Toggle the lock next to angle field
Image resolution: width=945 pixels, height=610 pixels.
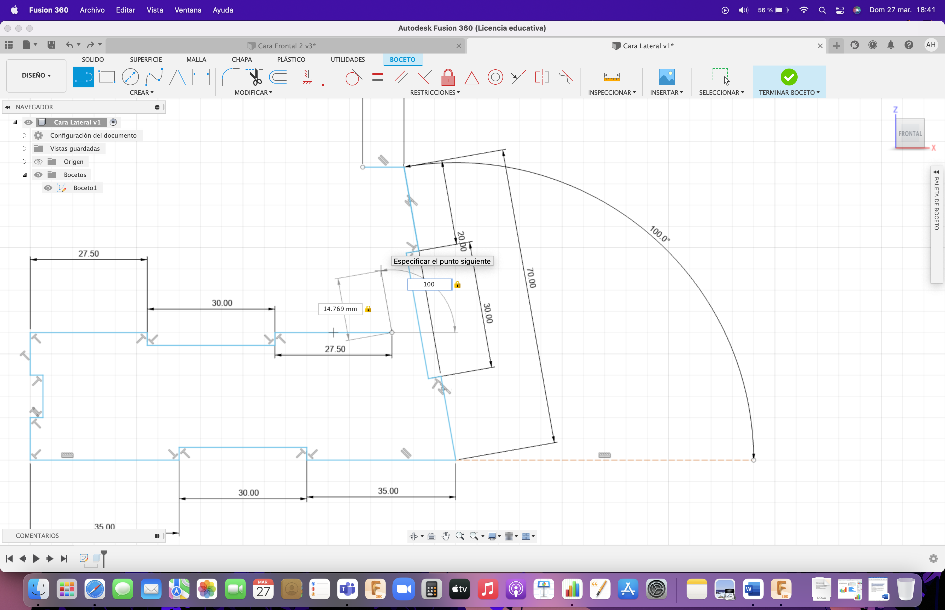coord(457,285)
